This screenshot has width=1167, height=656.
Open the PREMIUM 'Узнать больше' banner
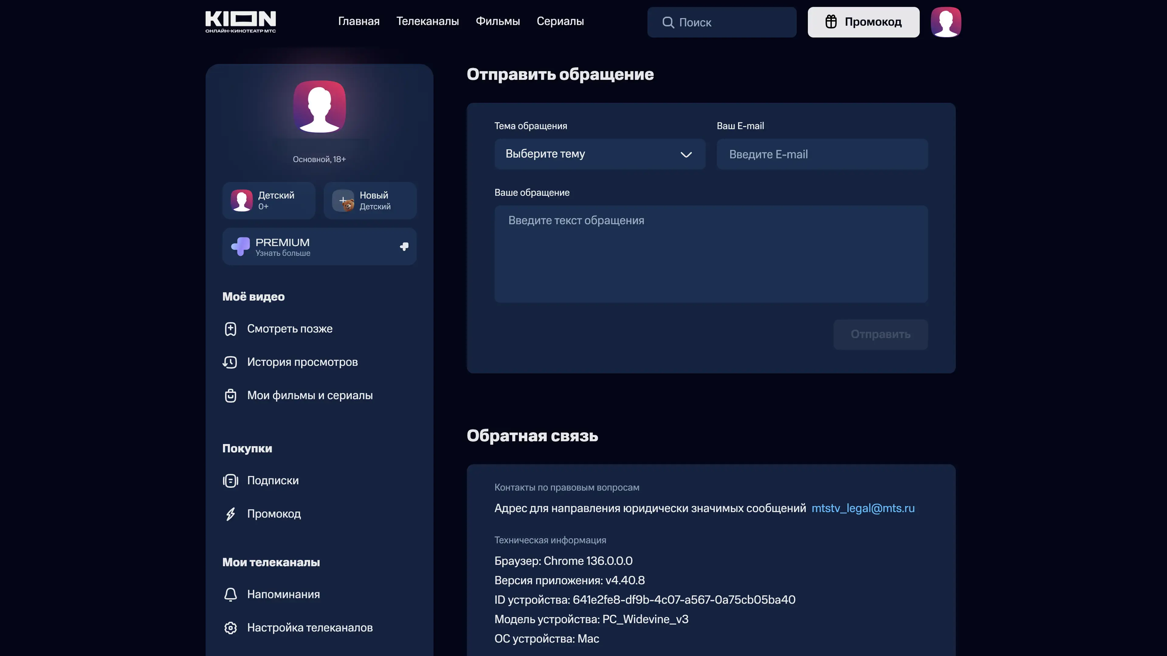(319, 247)
